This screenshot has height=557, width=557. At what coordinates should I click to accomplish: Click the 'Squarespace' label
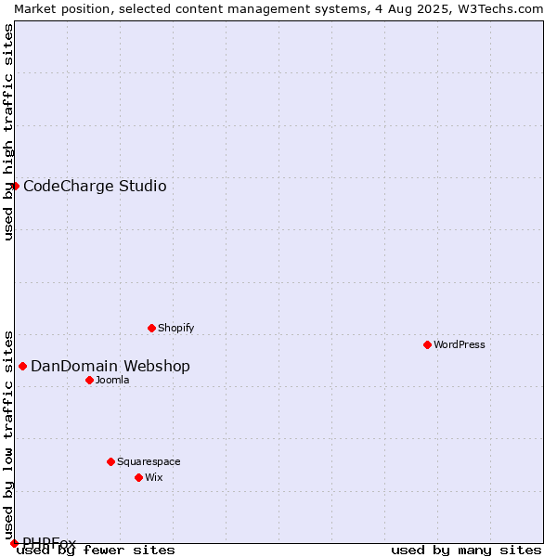click(149, 461)
